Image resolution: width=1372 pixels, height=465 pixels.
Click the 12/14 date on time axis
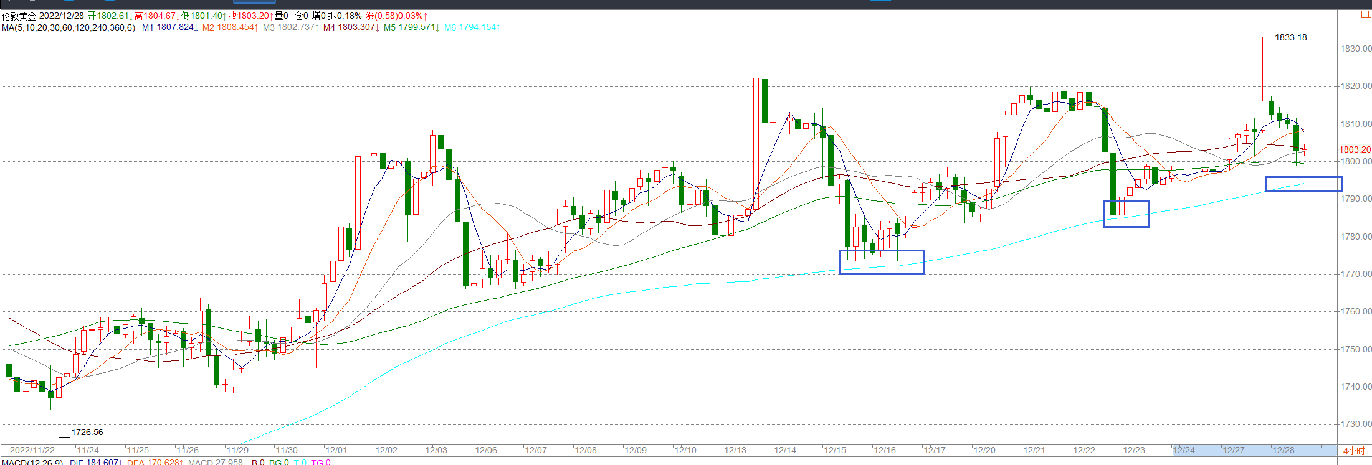tap(785, 450)
